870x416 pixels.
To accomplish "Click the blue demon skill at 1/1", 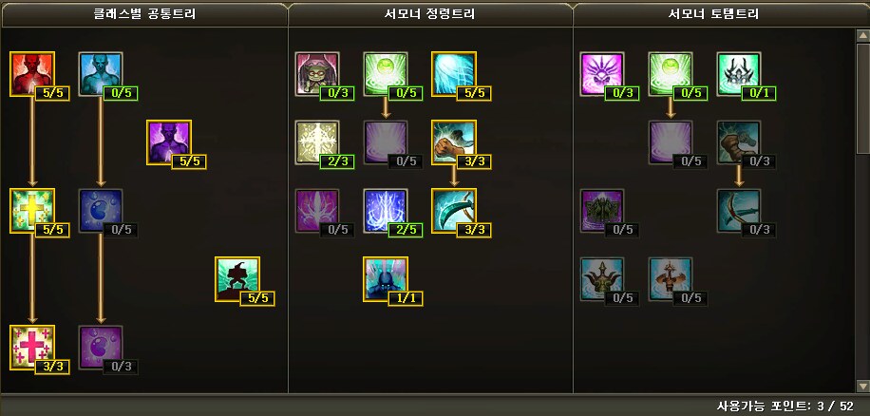I will click(385, 278).
